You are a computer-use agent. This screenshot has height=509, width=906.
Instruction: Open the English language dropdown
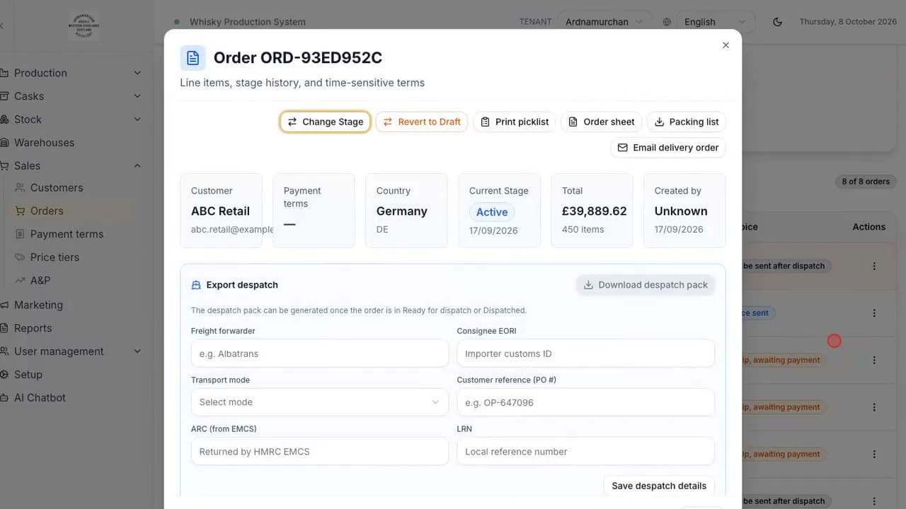716,22
